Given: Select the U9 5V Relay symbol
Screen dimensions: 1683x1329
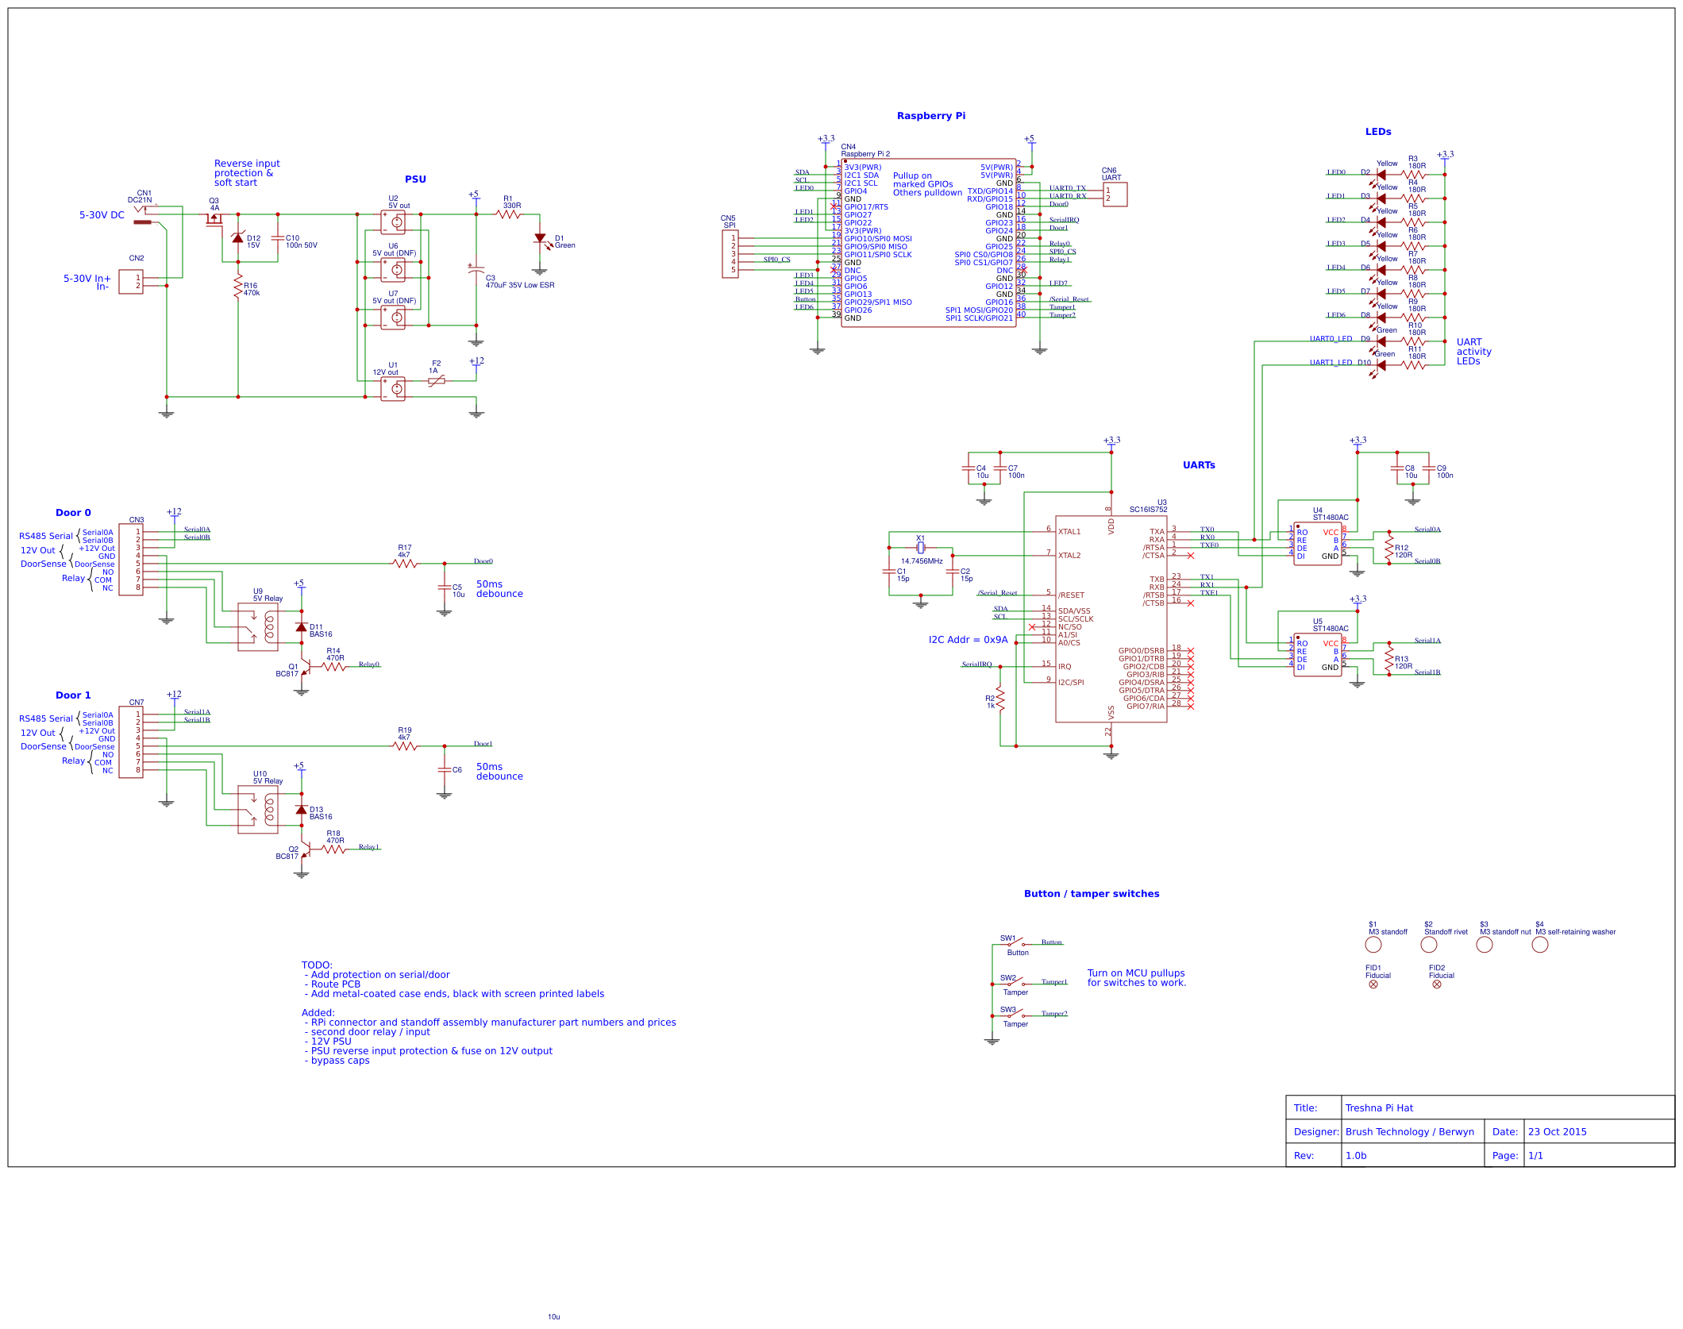Looking at the screenshot, I should click(x=258, y=627).
